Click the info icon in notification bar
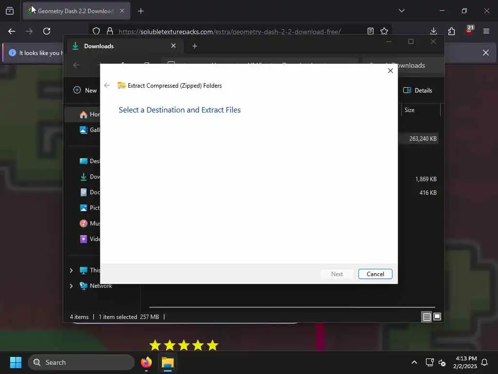The width and height of the screenshot is (498, 374). point(12,53)
